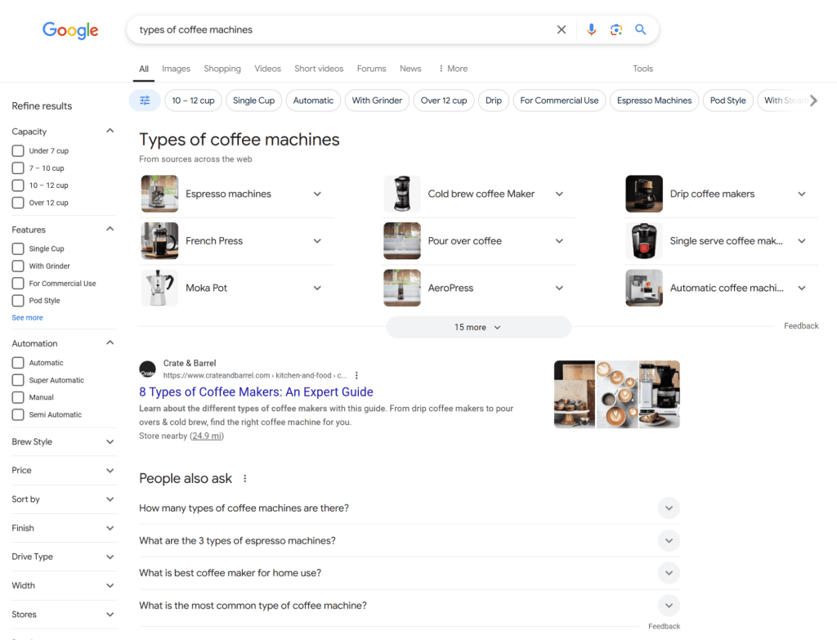Open Google Lens image search

(615, 29)
